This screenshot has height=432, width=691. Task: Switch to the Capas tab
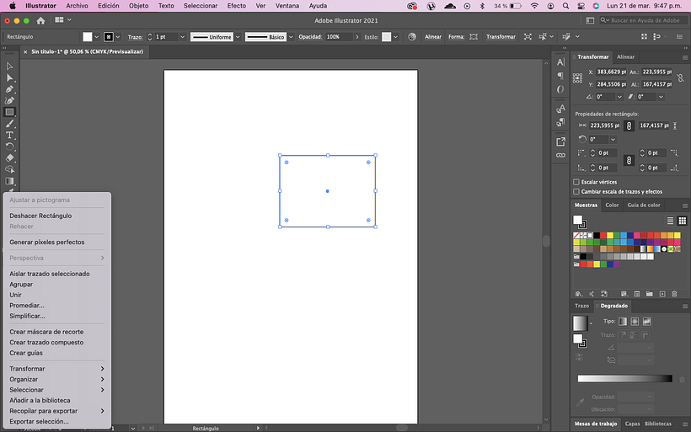(632, 424)
